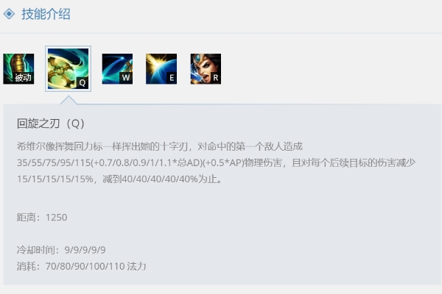
Task: Show the E skill icon details
Action: (x=161, y=69)
